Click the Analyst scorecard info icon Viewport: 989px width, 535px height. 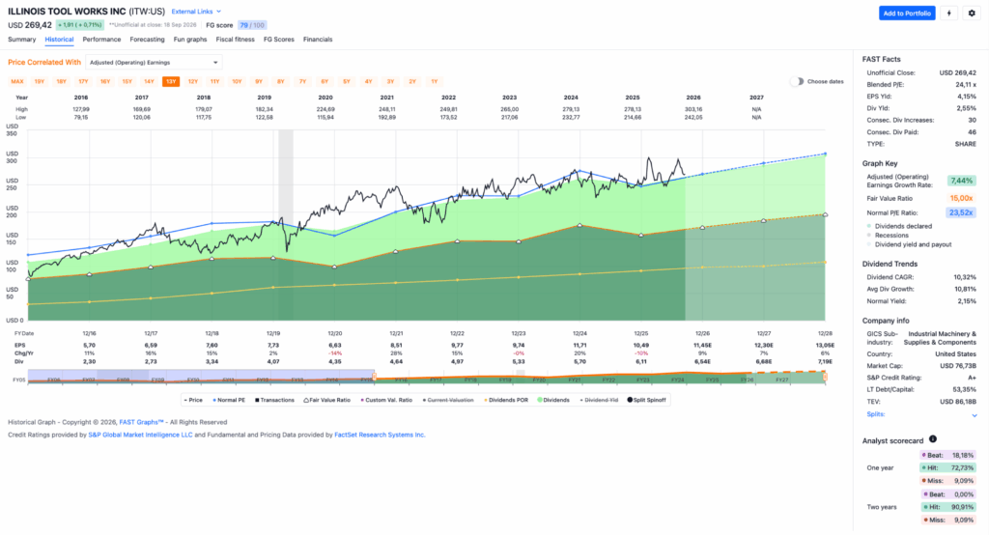click(x=933, y=439)
